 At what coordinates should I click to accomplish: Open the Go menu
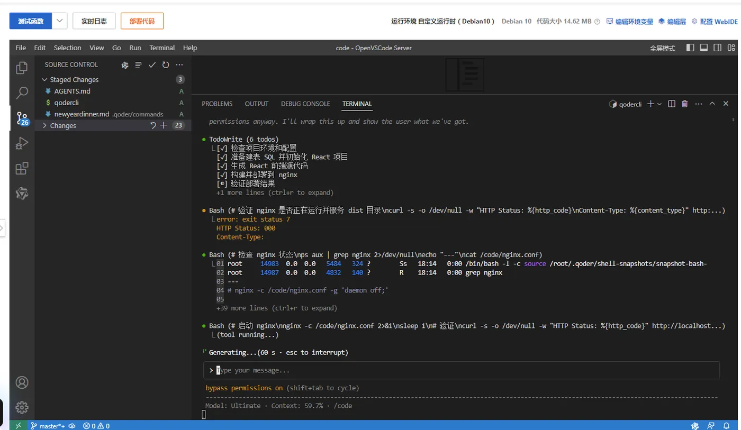[x=116, y=48]
